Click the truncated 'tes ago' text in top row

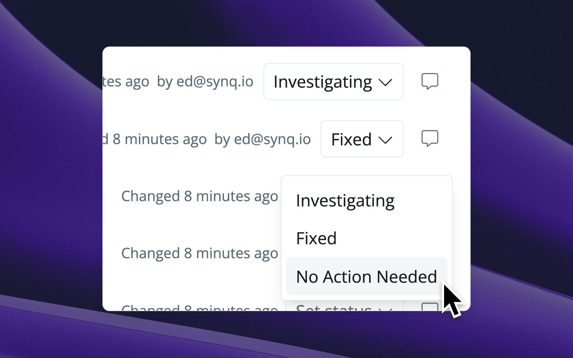coord(126,82)
